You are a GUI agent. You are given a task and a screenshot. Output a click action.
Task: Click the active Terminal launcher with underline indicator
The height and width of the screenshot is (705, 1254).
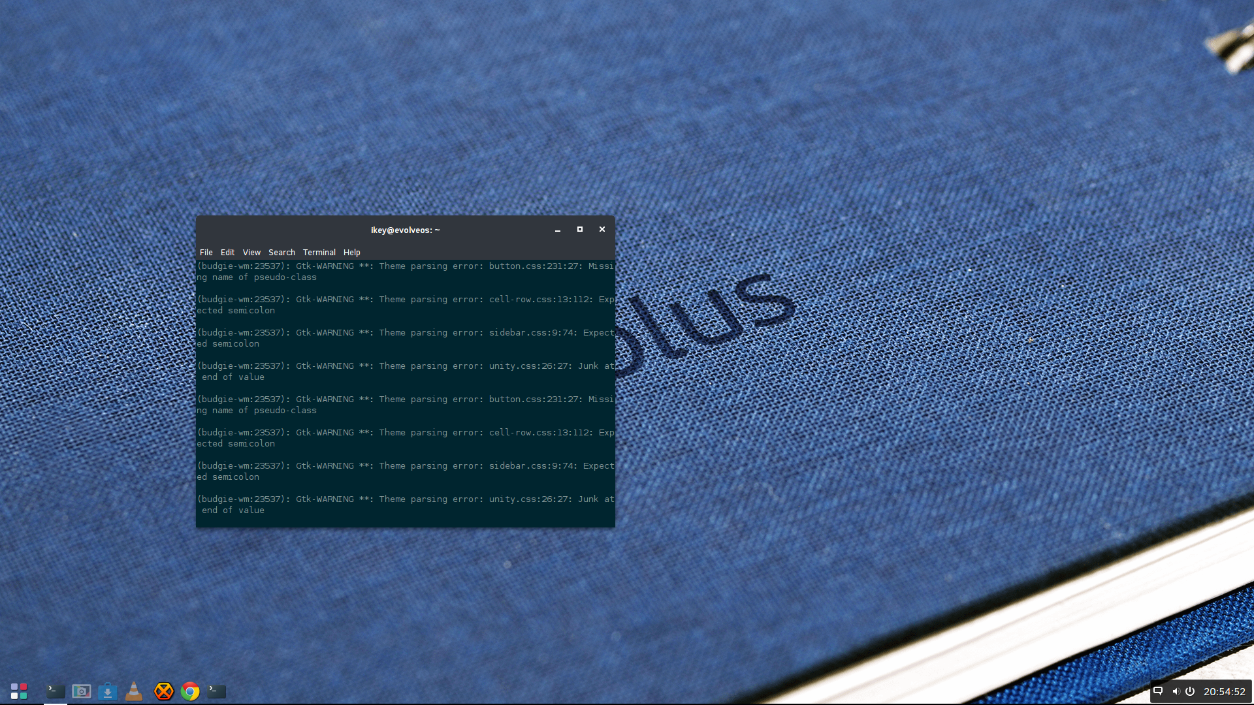56,691
